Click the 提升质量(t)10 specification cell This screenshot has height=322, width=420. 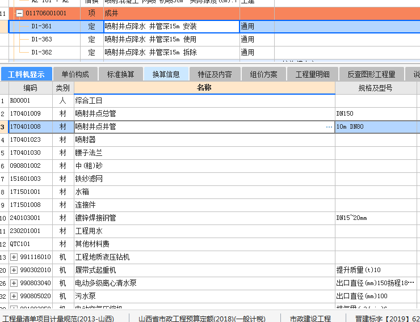376,270
